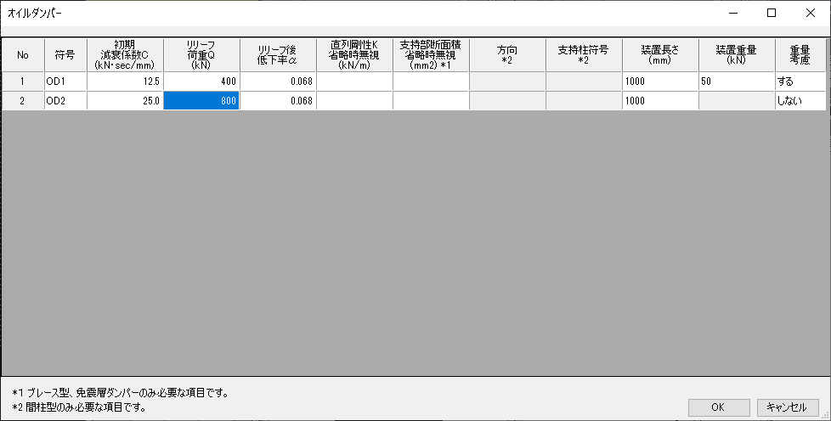Minimize the オイルダンパー window

(733, 13)
